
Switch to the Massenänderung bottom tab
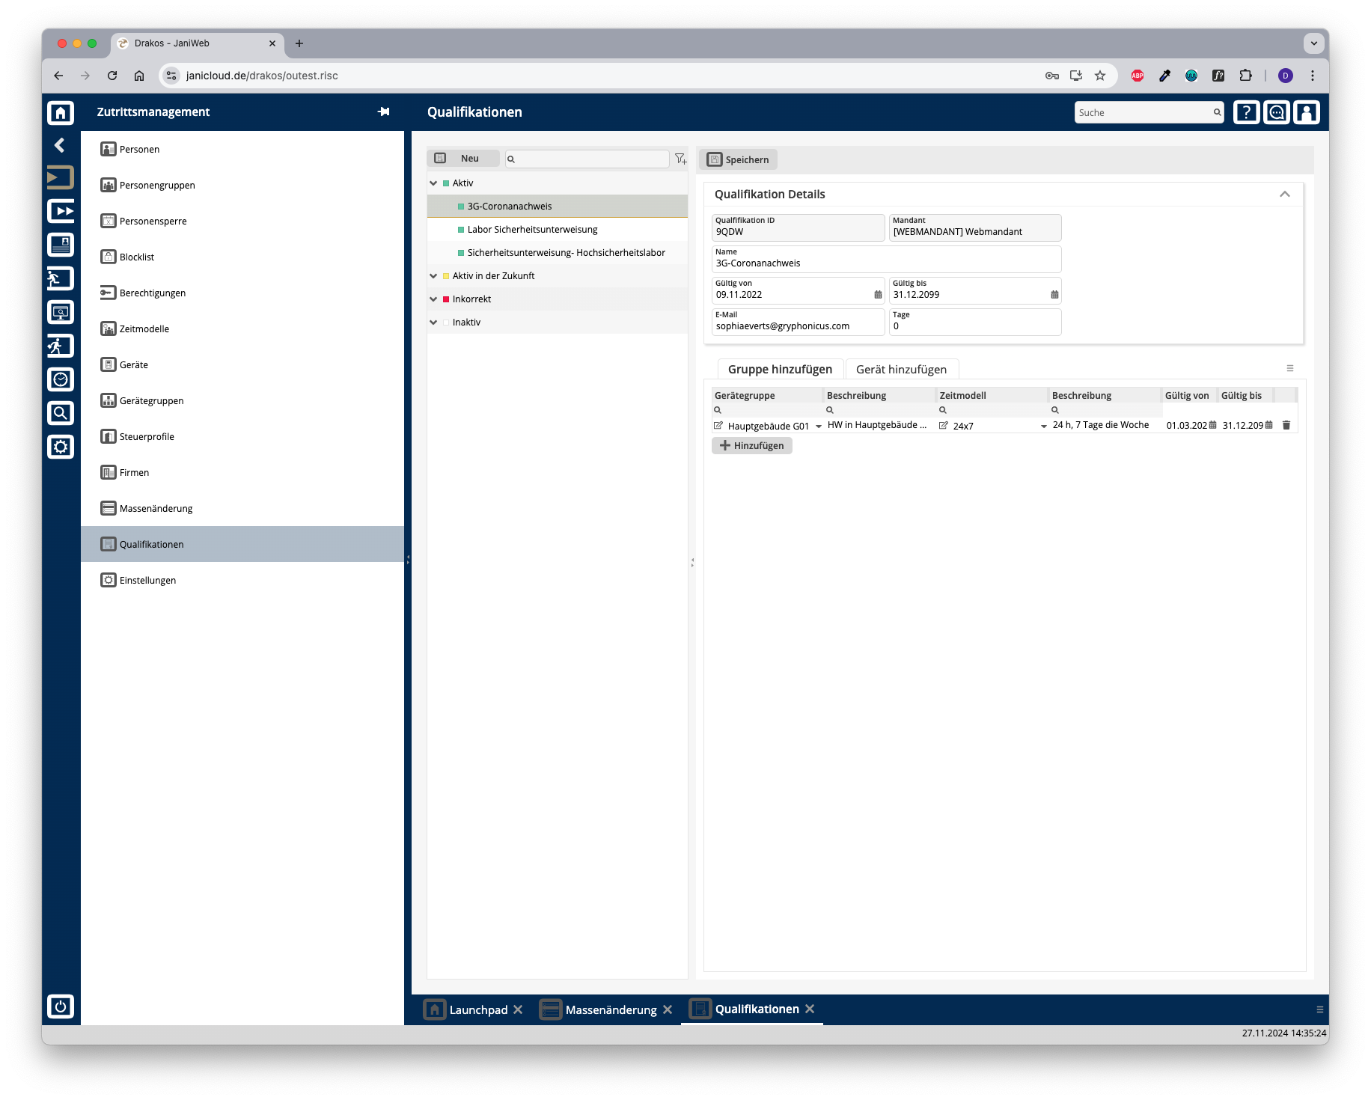pos(611,1010)
